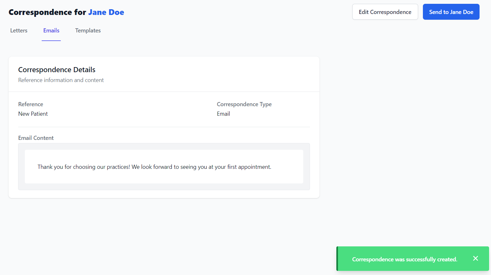Click the Reference information subtitle

pyautogui.click(x=61, y=80)
